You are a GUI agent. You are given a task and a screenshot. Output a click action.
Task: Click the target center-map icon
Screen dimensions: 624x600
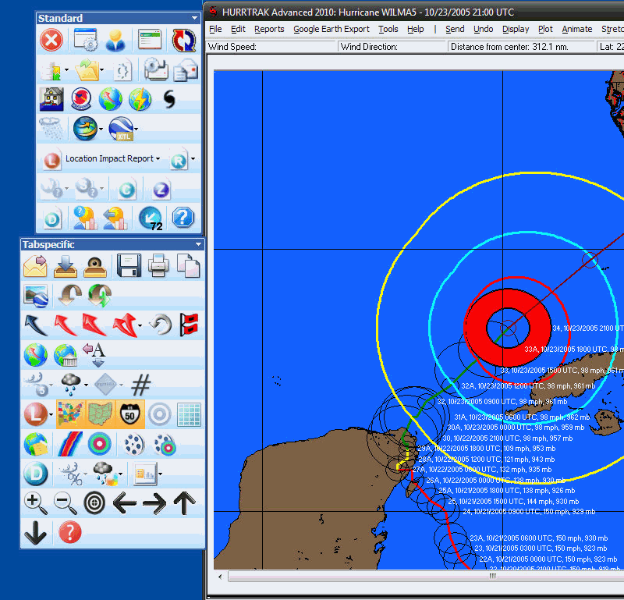pos(94,503)
